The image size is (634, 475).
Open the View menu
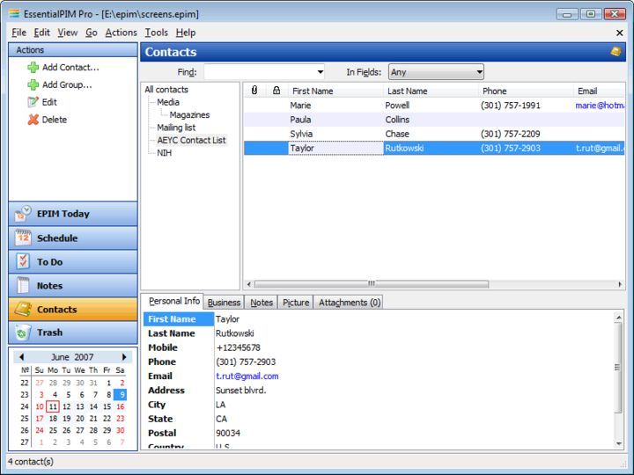(x=68, y=33)
